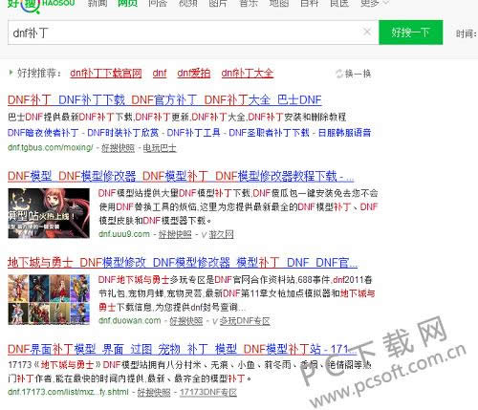478x410 pixels.
Task: Open 好搜快照 for the dnf.duowan.com result
Action: (185, 321)
